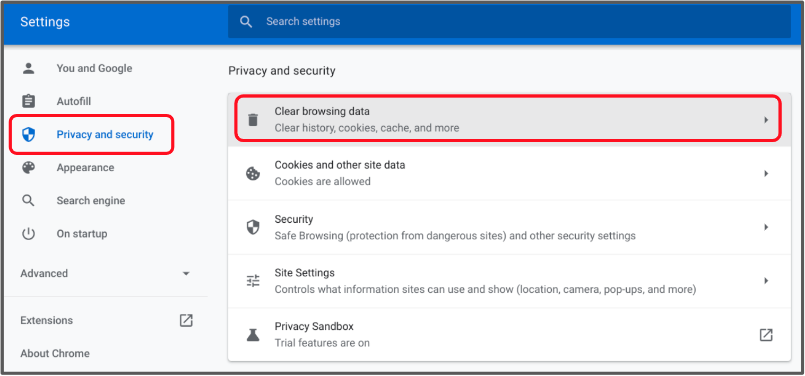Open Search engine settings

click(x=91, y=200)
